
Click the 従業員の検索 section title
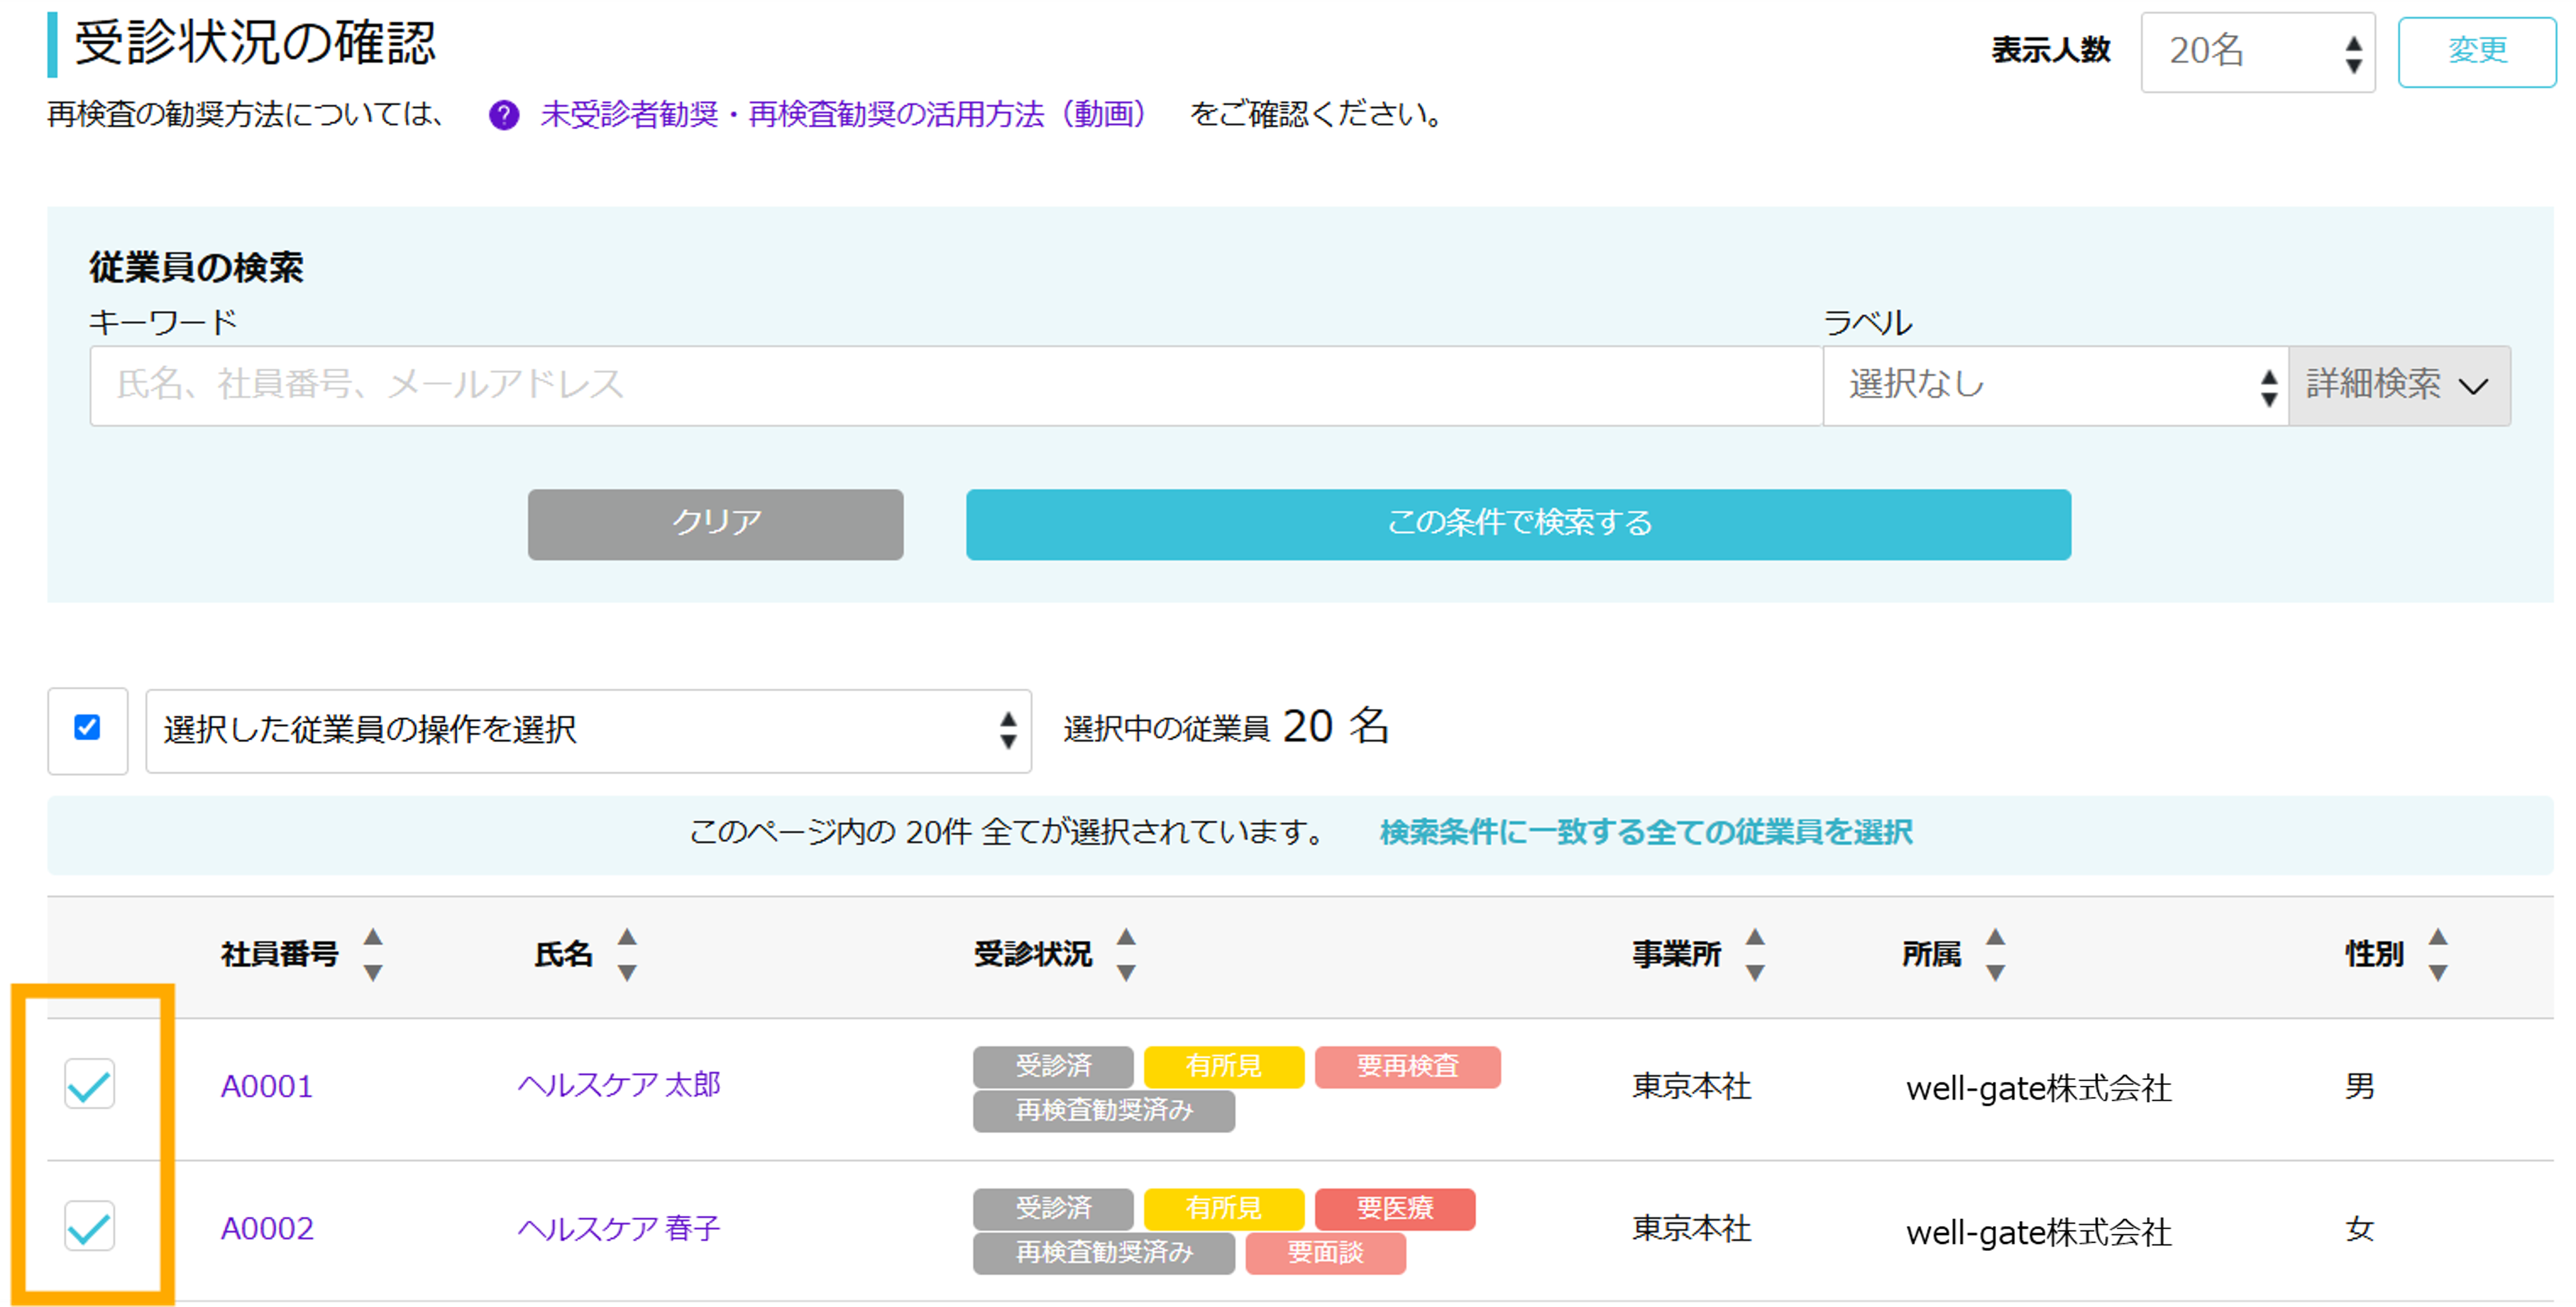click(196, 268)
